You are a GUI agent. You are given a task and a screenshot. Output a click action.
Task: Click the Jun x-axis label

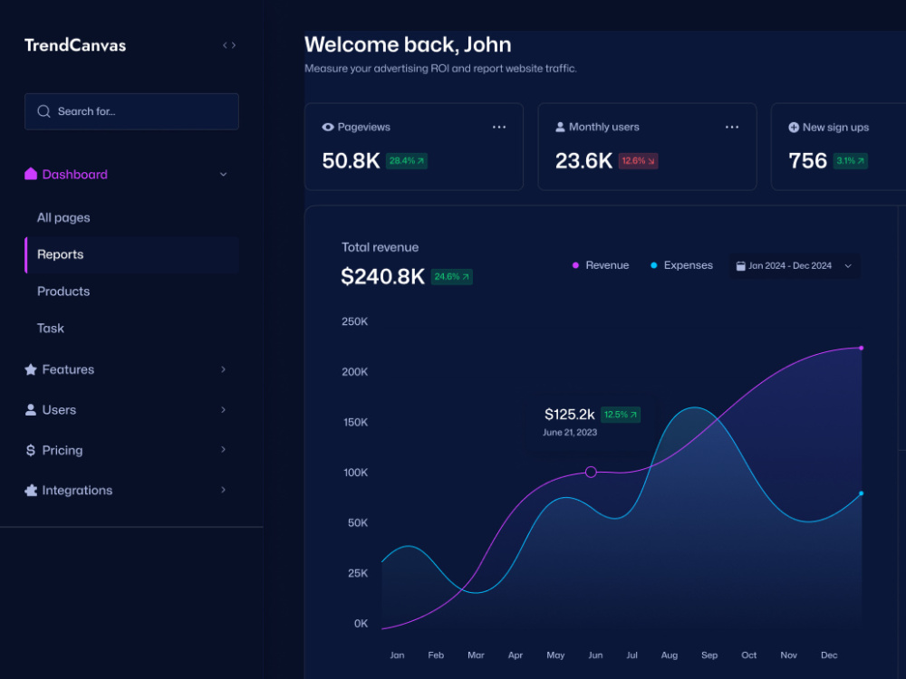coord(595,655)
